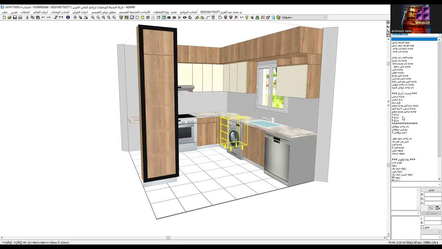The image size is (442, 249).
Task: Select list item ادراج 5
Action: (395, 121)
